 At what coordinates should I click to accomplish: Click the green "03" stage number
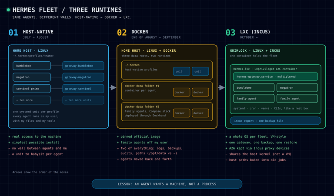click(x=230, y=33)
